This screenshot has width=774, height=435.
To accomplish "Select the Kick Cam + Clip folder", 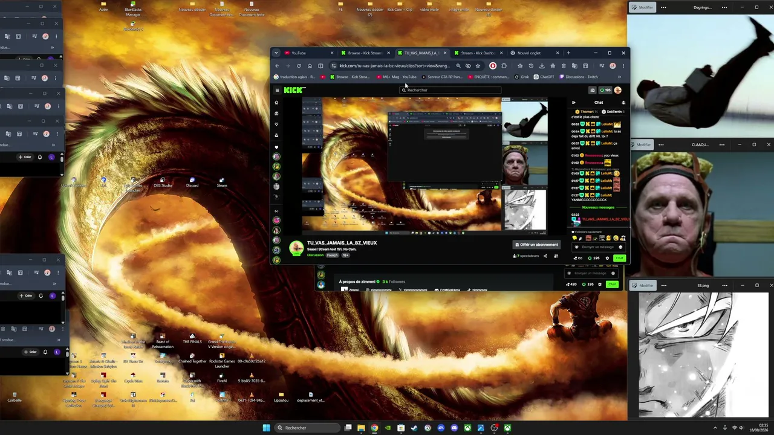I will [400, 7].
